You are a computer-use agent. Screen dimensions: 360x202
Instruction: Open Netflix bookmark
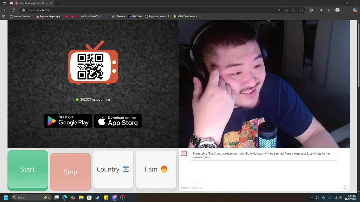(90, 16)
